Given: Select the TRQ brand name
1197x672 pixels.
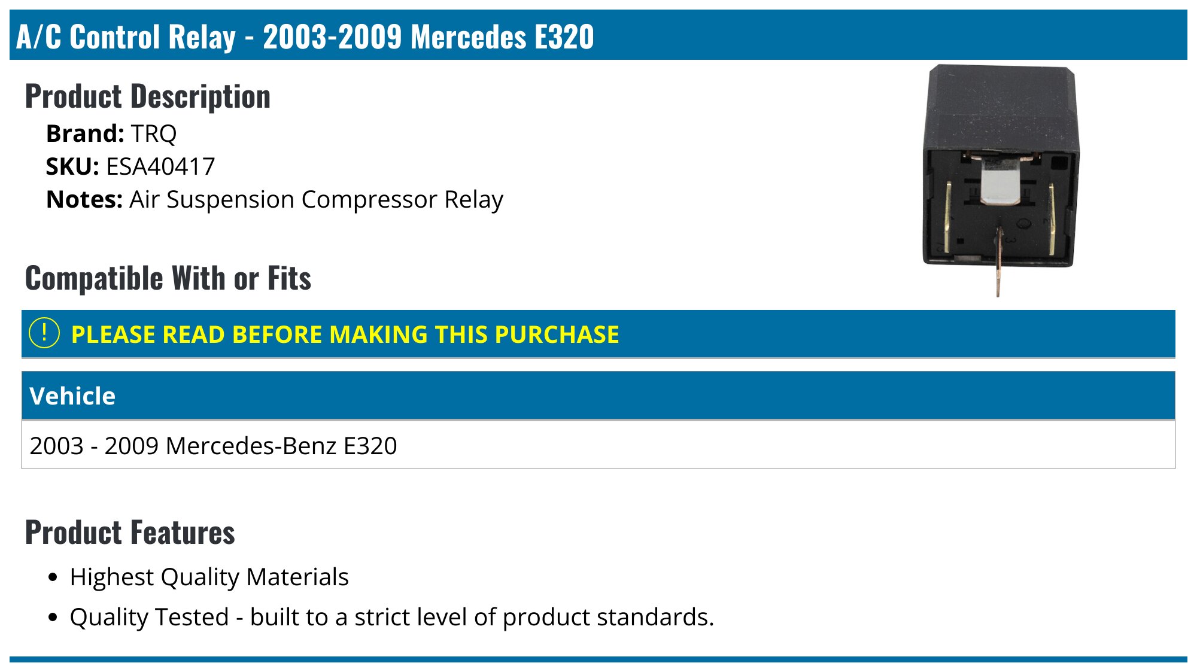Looking at the screenshot, I should 154,133.
